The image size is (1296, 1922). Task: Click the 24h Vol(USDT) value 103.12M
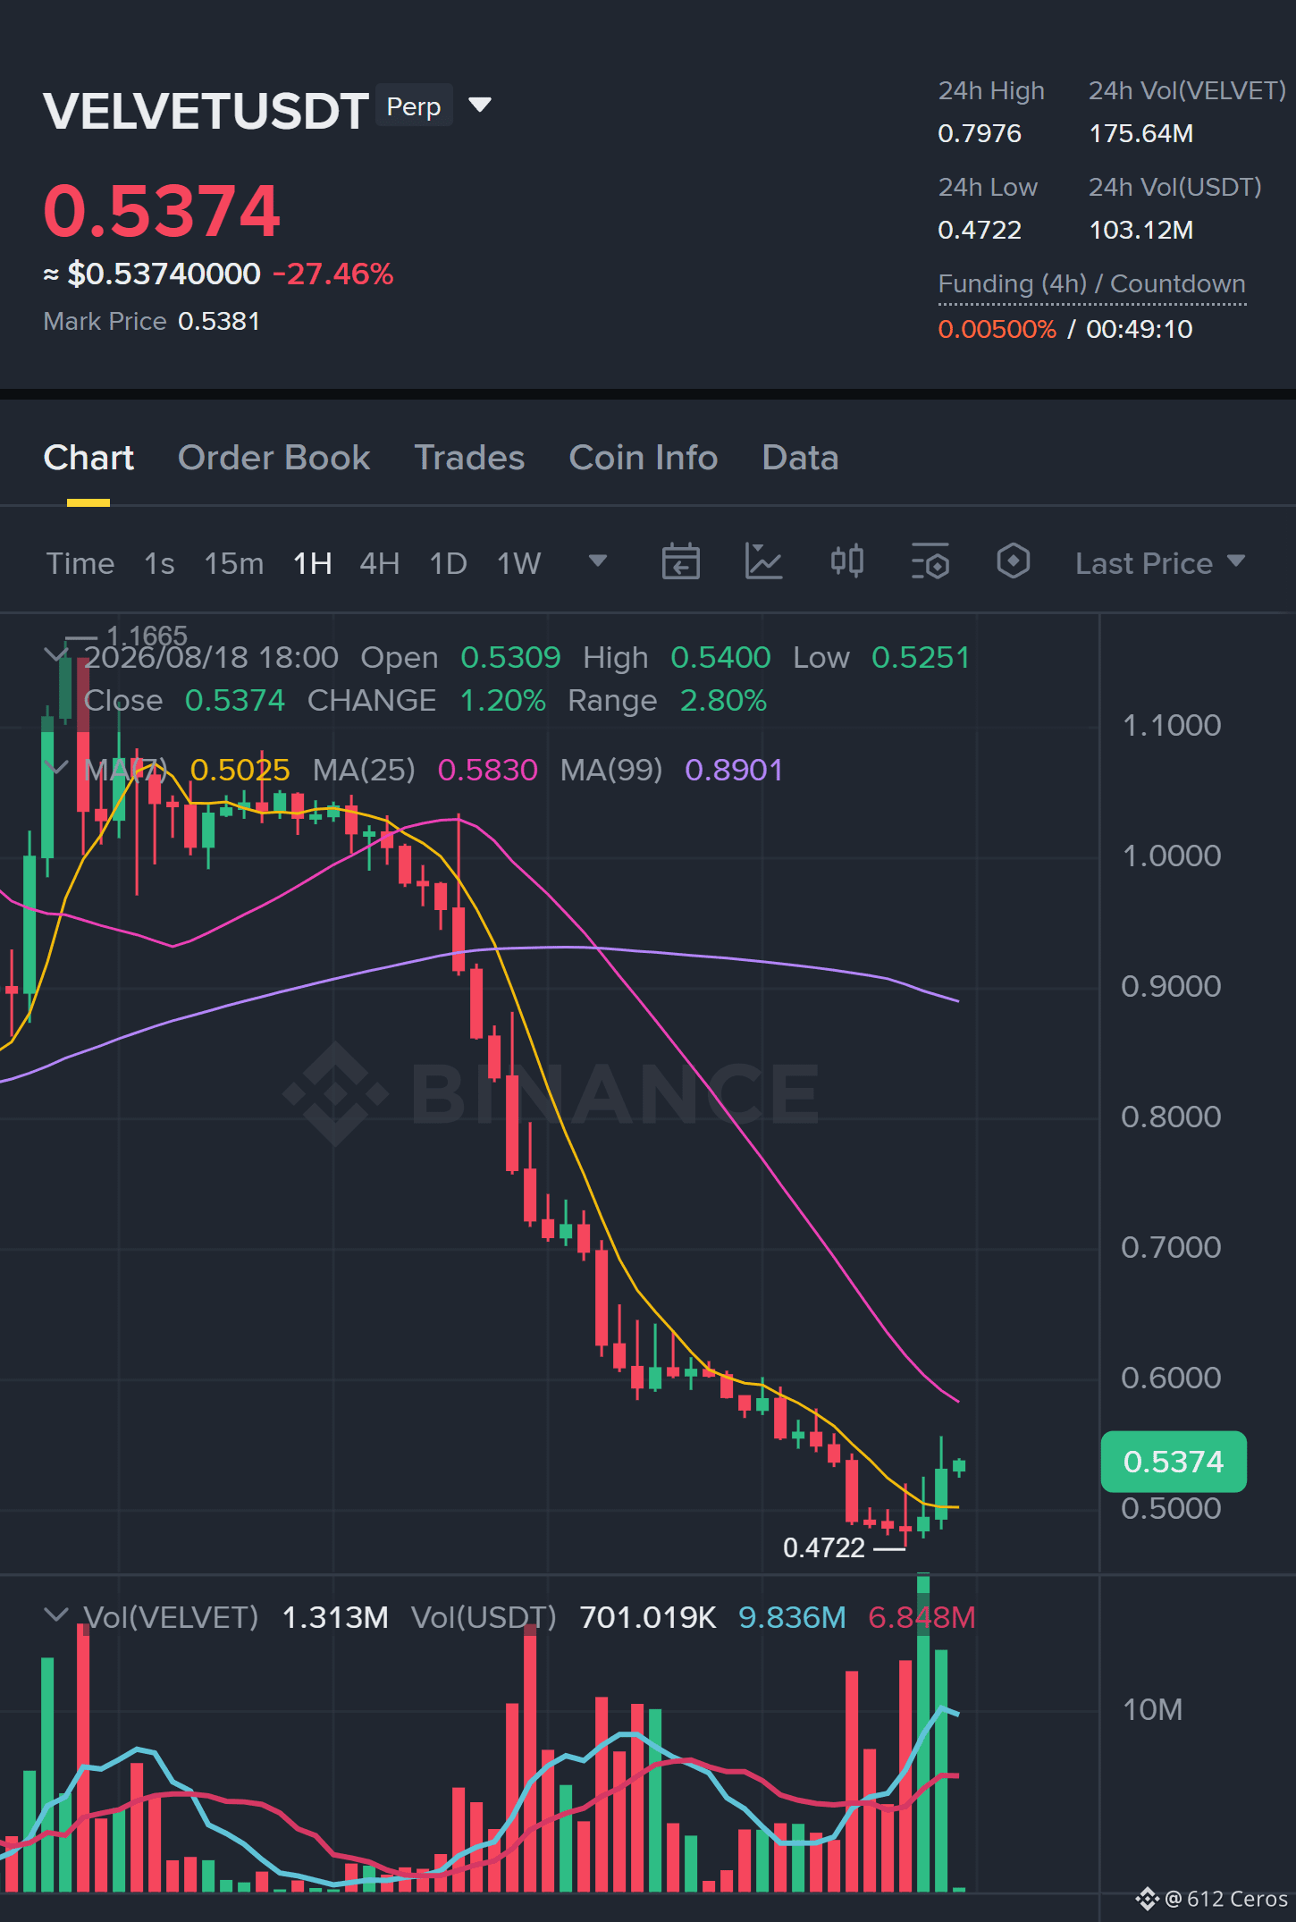tap(1141, 230)
